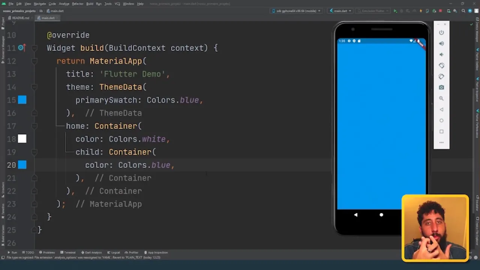
Task: Take an emulator screenshot with camera icon
Action: [441, 87]
